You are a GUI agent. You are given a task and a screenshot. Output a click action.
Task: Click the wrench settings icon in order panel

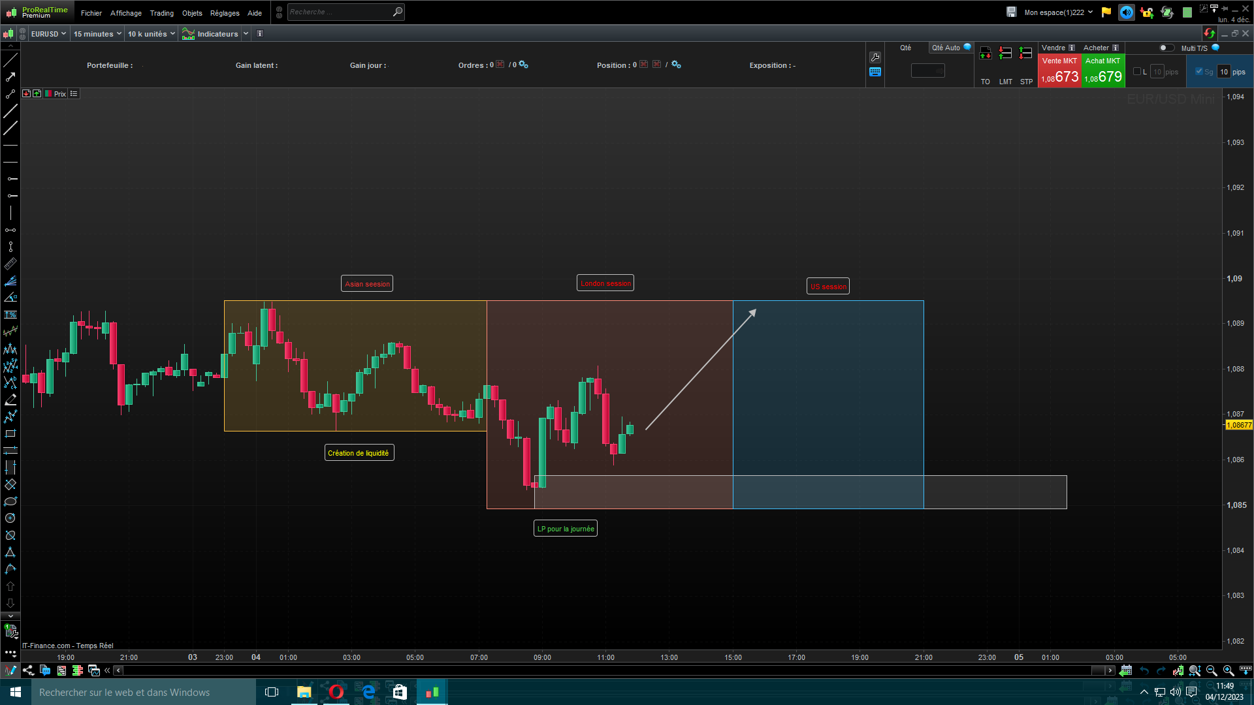click(875, 57)
